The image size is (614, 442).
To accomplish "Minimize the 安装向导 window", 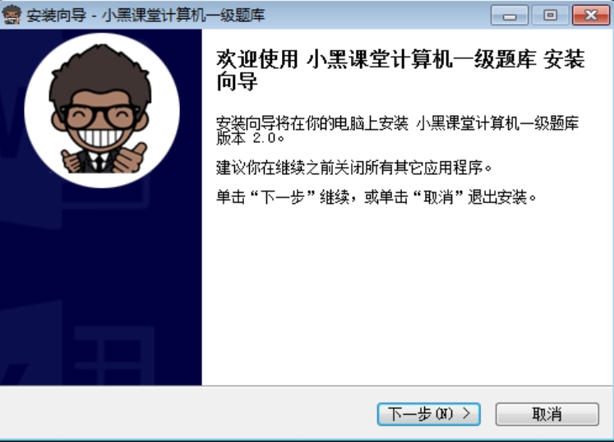I will 510,15.
